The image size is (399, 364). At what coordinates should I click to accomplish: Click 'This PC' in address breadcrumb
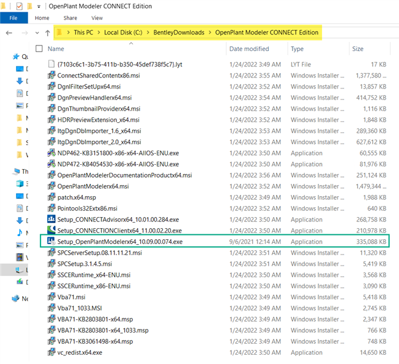(x=84, y=33)
